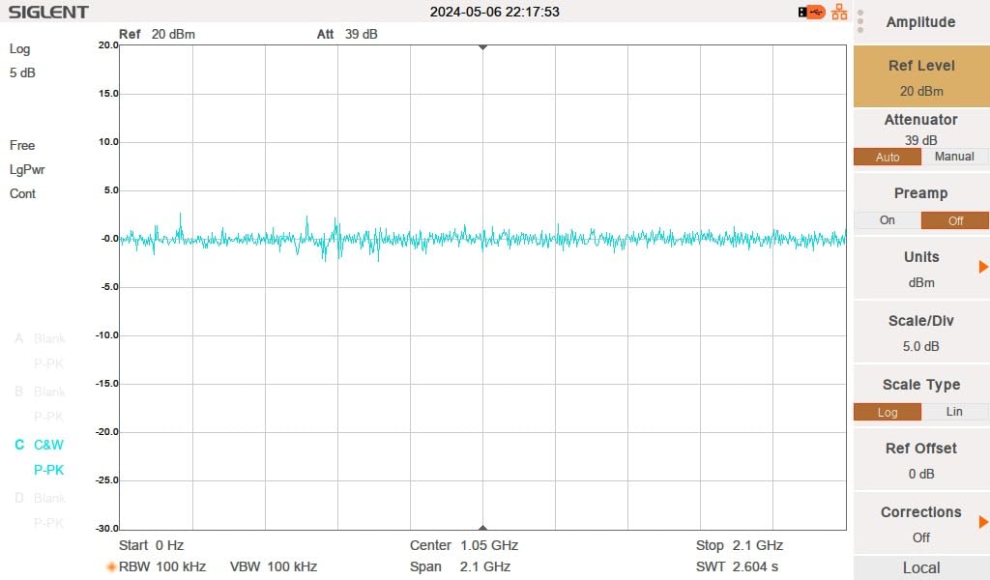Image resolution: width=990 pixels, height=580 pixels.
Task: Click the bottom center marker triangle
Action: (482, 527)
